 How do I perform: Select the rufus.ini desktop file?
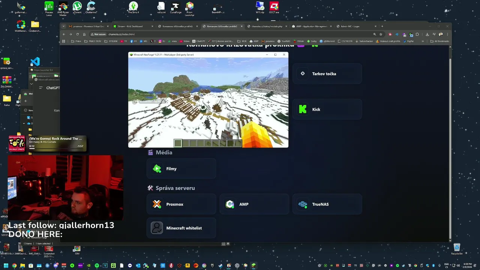[161, 8]
